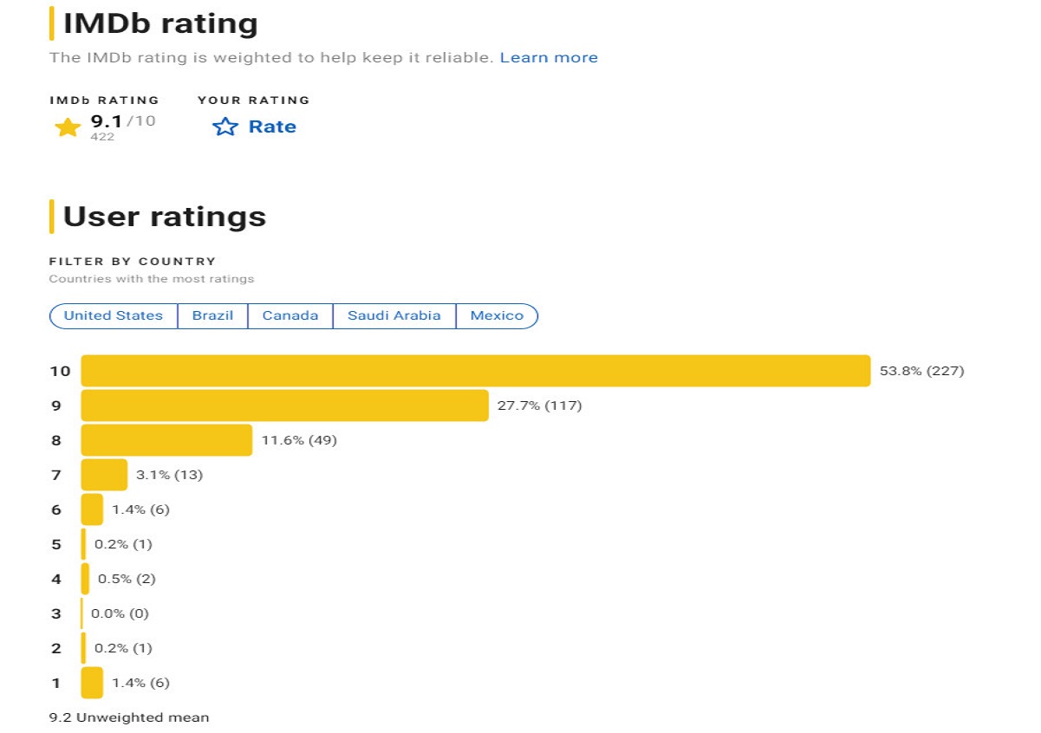Click the 1-star rating bar
This screenshot has height=733, width=1041.
(92, 683)
